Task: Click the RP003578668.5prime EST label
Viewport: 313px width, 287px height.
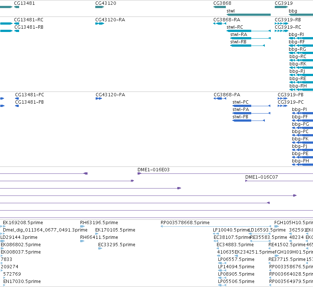Action: pos(185,223)
